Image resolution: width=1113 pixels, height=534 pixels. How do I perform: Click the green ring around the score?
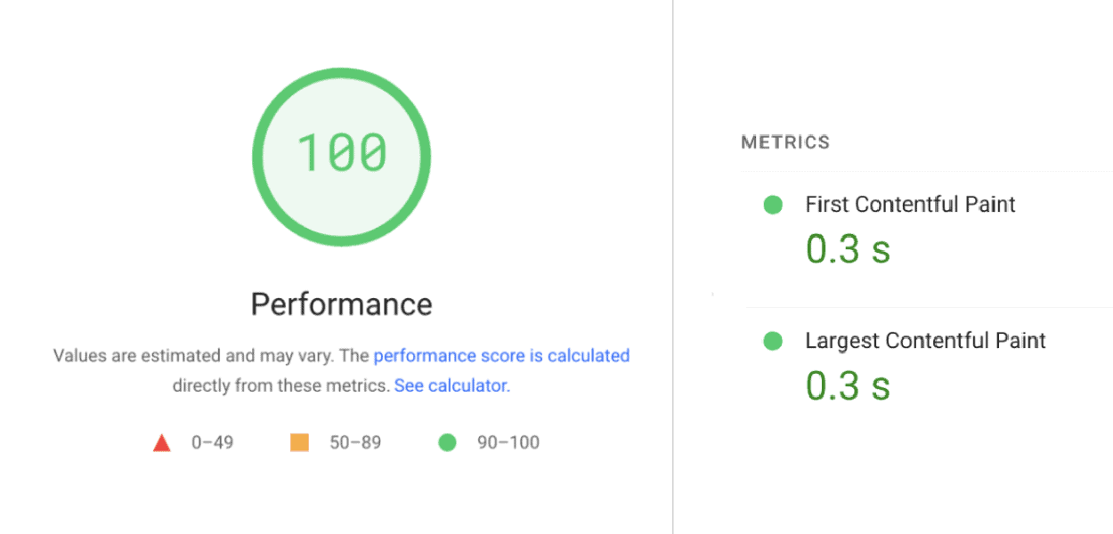342,74
